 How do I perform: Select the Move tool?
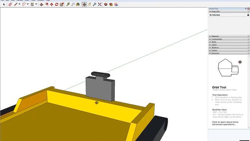[x=52, y=4]
